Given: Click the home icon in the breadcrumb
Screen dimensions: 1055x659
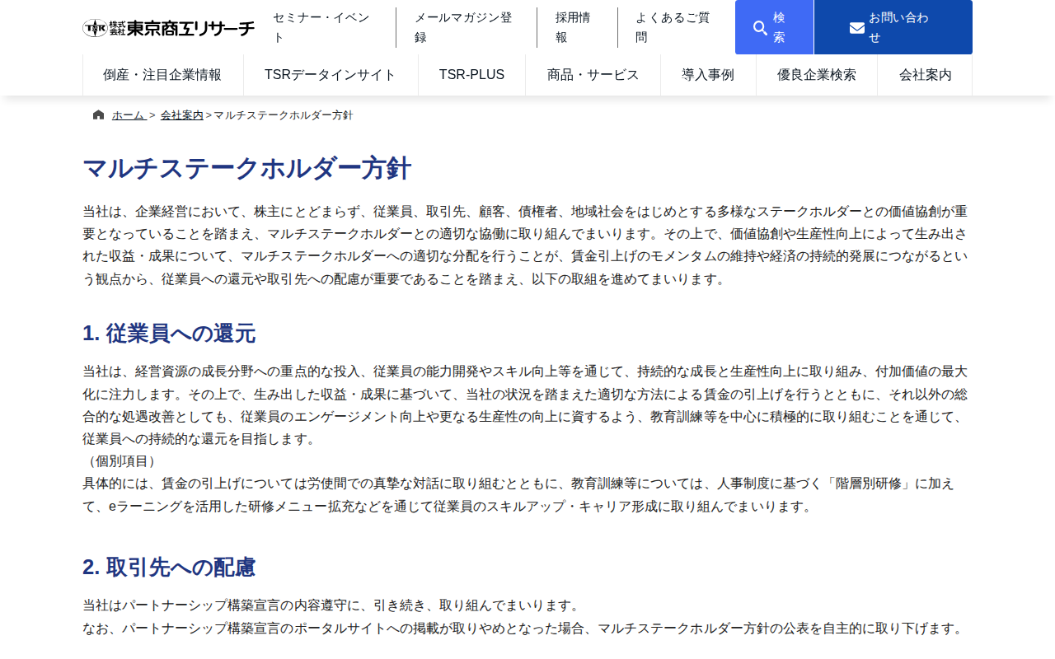Looking at the screenshot, I should point(96,115).
